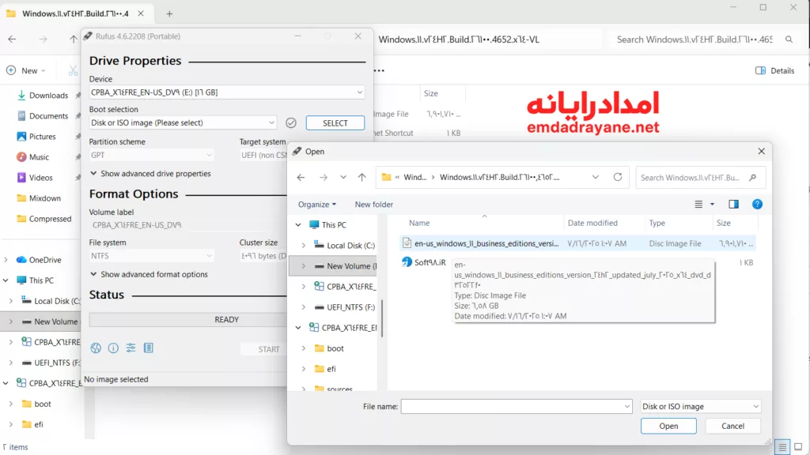Click the Rufus language globe icon
Image resolution: width=810 pixels, height=455 pixels.
[96, 348]
